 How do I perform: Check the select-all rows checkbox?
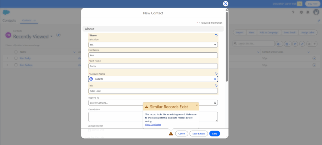coord(16,52)
